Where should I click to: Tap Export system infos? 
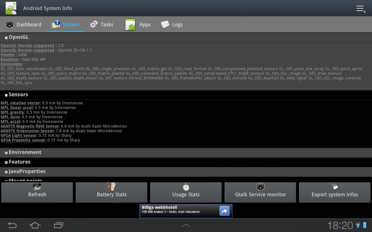(x=335, y=192)
